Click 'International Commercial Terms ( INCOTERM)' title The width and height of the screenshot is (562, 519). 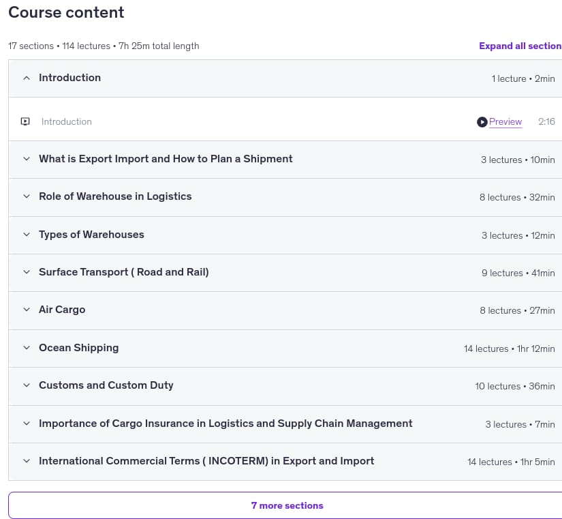pyautogui.click(x=206, y=461)
